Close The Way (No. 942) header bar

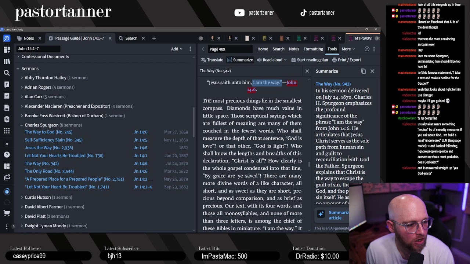307,71
